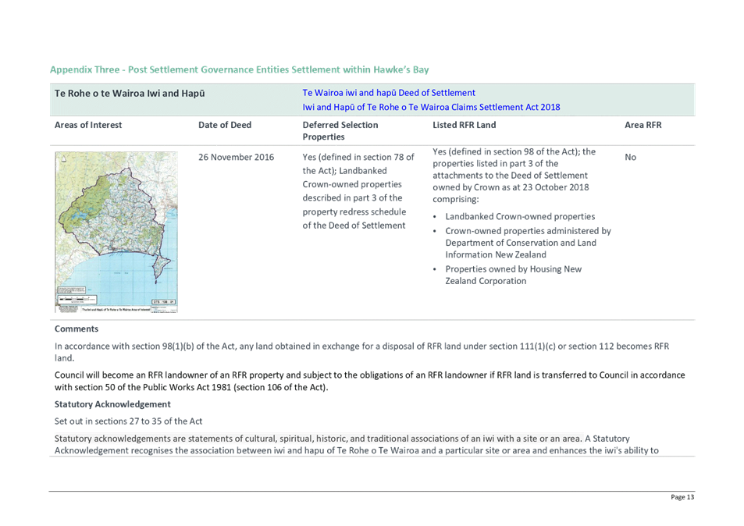The image size is (744, 526).
Task: Click 'owned by Crown as at 23 October 2018'
Action: pyautogui.click(x=511, y=187)
